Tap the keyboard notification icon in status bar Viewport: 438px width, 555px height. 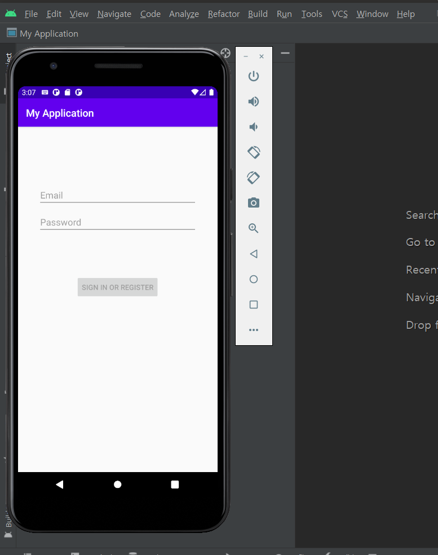point(45,92)
